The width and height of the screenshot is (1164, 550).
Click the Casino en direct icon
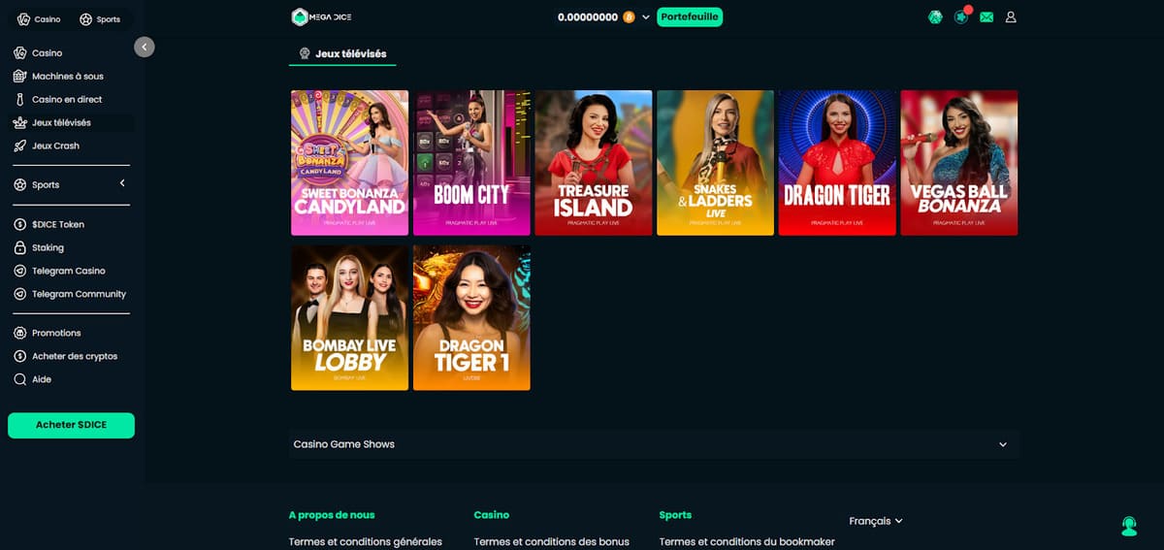click(x=20, y=99)
